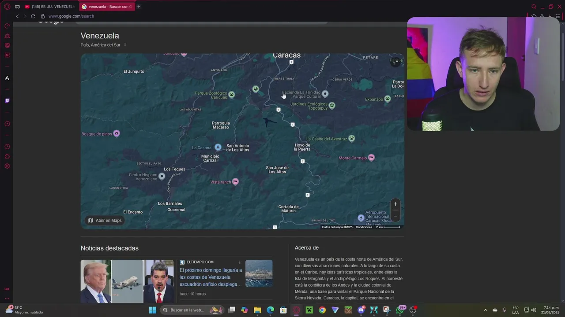Image resolution: width=565 pixels, height=317 pixels.
Task: Click the Hoyo de la Puerta label
Action: coord(302,147)
